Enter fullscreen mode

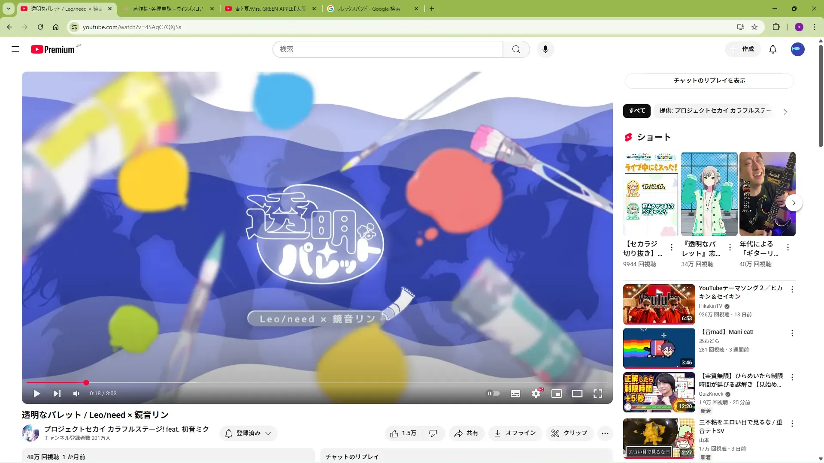(x=598, y=394)
